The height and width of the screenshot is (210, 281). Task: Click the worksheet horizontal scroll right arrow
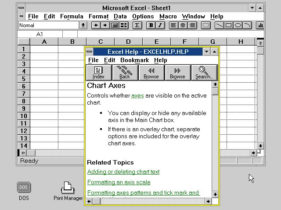click(253, 153)
